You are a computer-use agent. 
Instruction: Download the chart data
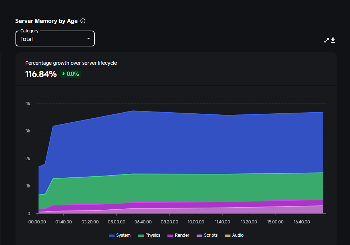point(333,40)
